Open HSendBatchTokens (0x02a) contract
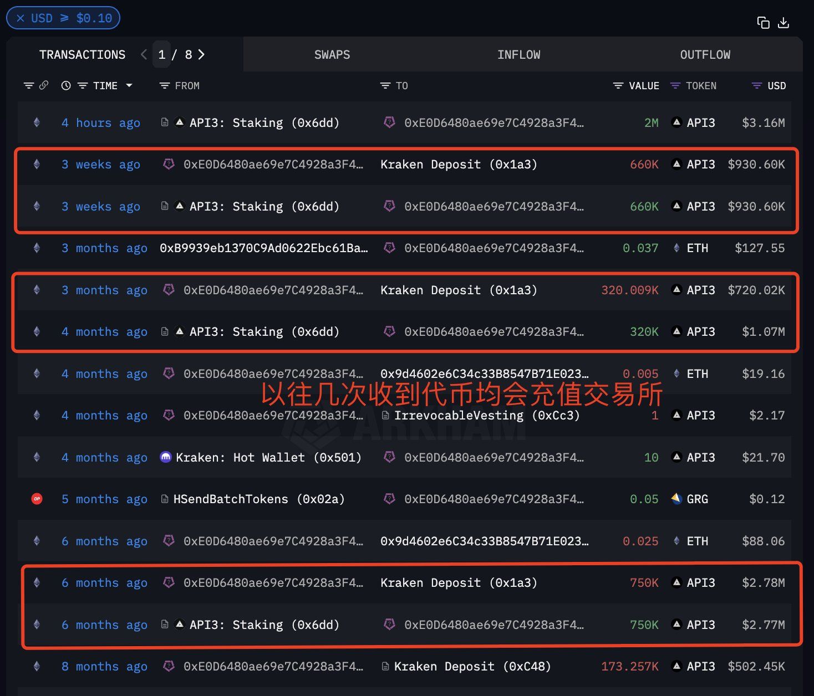 coord(258,499)
